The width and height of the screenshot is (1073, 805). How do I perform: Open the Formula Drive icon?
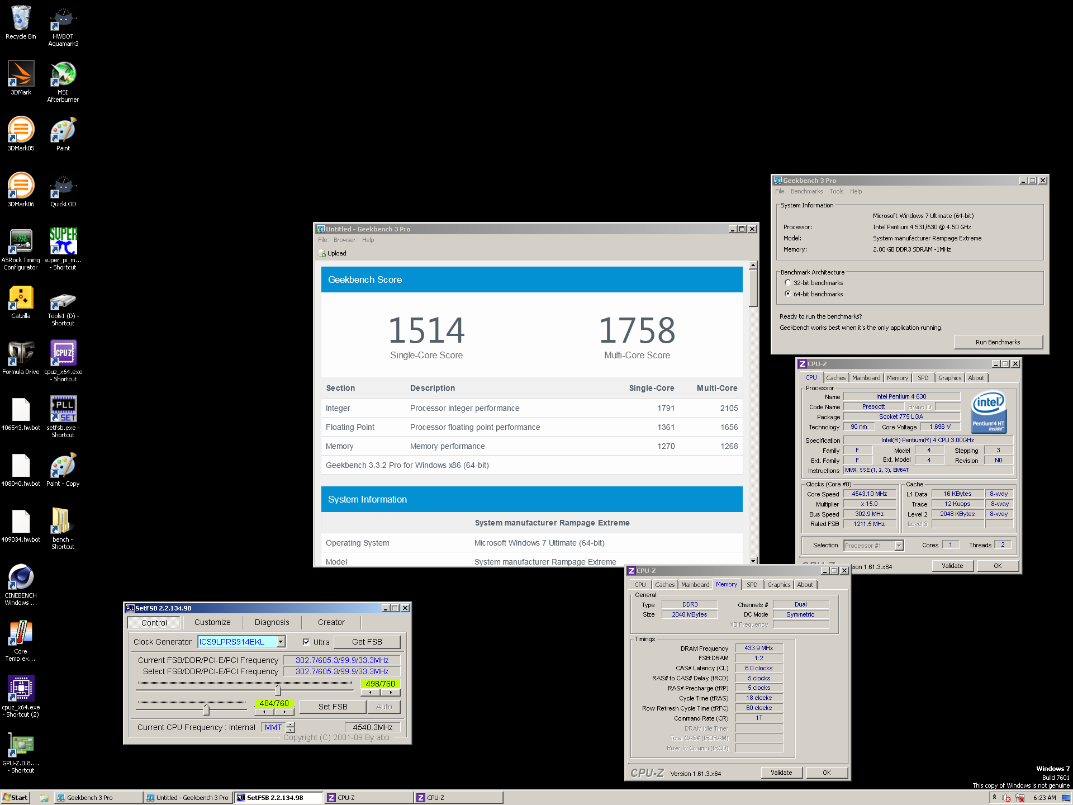[x=21, y=358]
